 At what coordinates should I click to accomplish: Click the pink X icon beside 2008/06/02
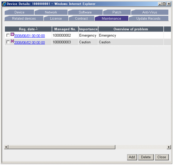point(12,41)
